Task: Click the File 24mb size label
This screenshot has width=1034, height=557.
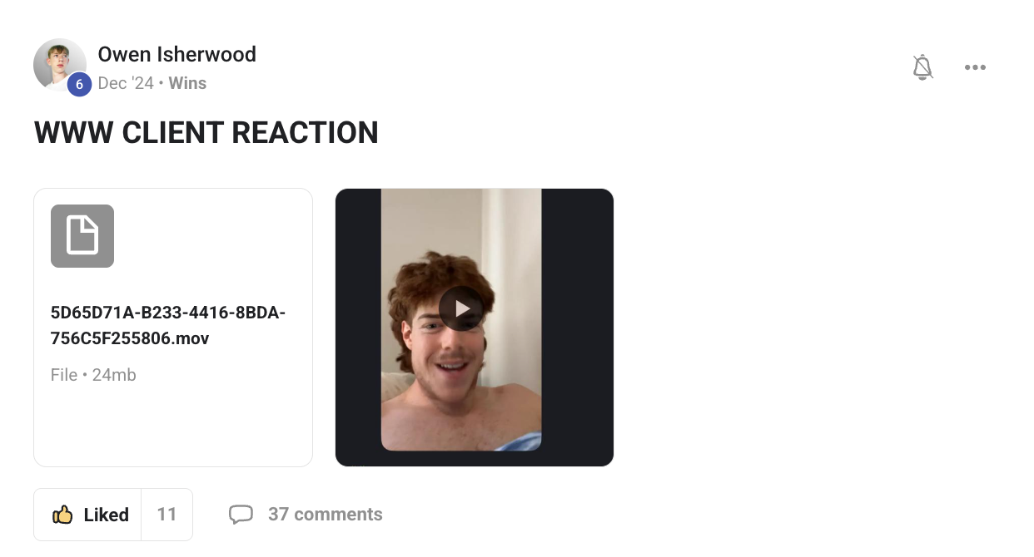Action: click(x=93, y=375)
